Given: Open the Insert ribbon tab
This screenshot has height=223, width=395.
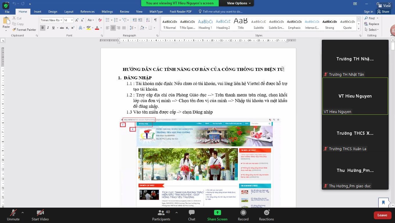Looking at the screenshot, I should point(37,12).
